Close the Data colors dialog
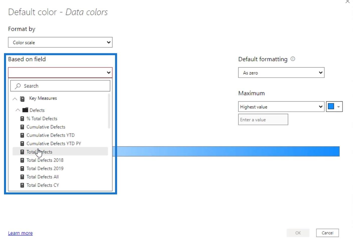Screen dimensions: 353x244 tap(347, 2)
